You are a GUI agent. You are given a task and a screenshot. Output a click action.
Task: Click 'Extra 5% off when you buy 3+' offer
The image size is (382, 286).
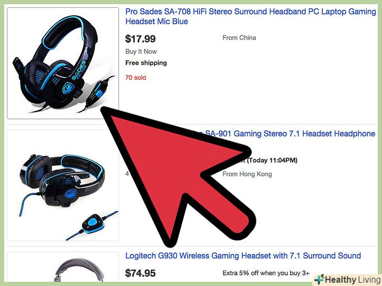[266, 273]
